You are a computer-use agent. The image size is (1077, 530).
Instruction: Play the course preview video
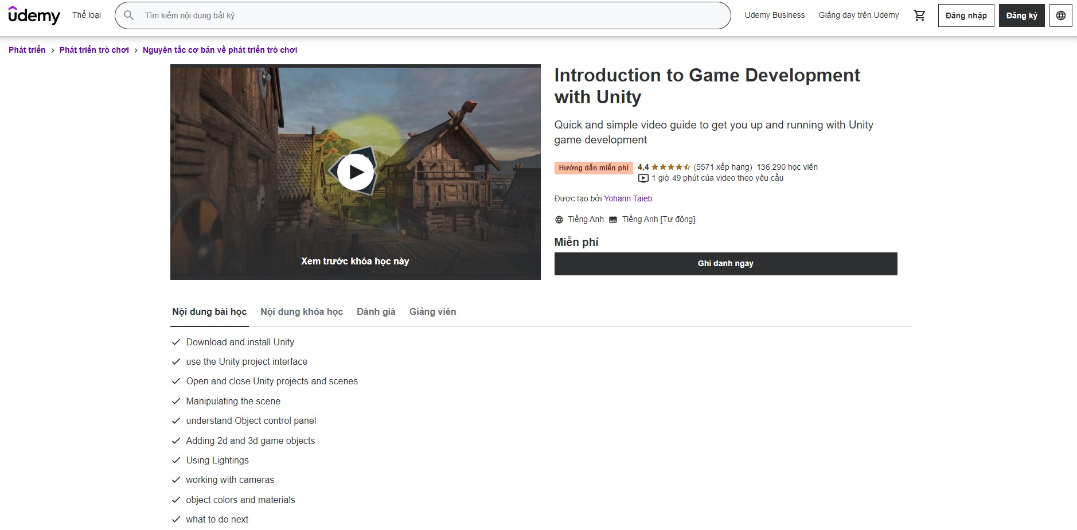(355, 172)
